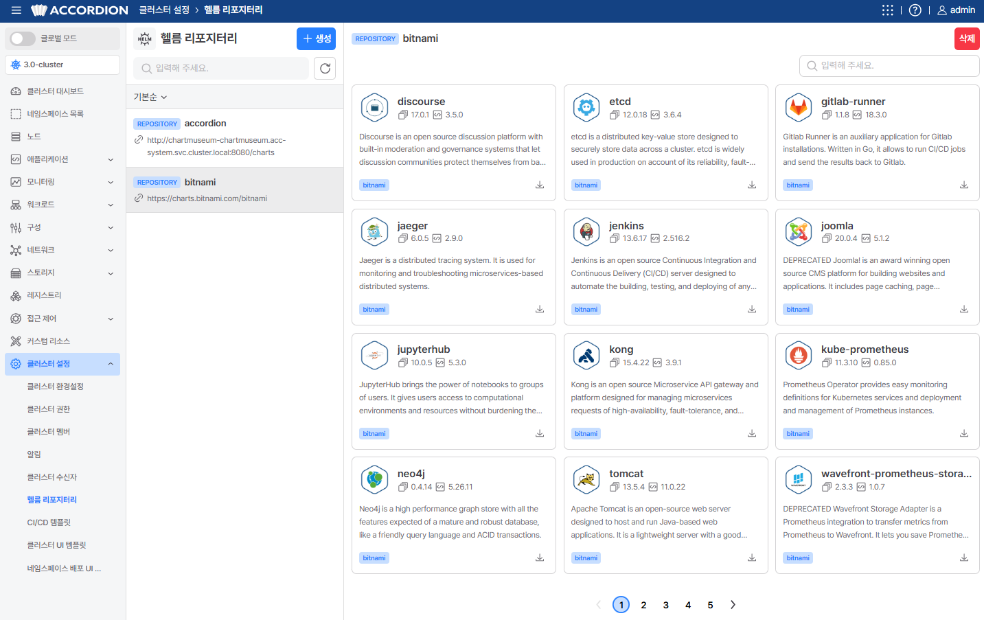Image resolution: width=984 pixels, height=620 pixels.
Task: Open the help question mark icon
Action: [x=915, y=10]
